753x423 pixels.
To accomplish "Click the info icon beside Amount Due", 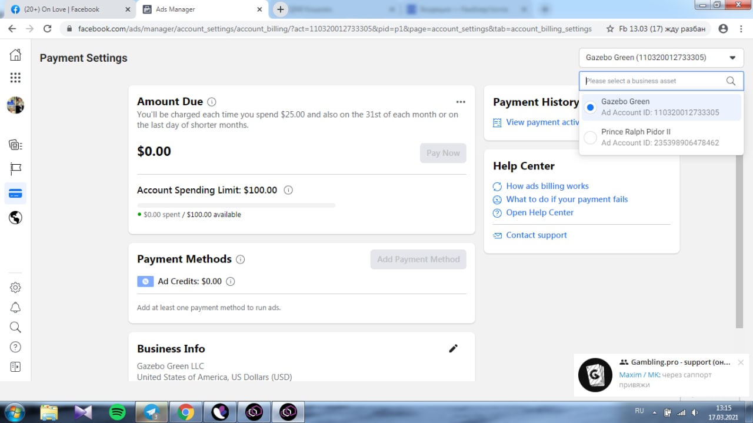I will click(212, 102).
